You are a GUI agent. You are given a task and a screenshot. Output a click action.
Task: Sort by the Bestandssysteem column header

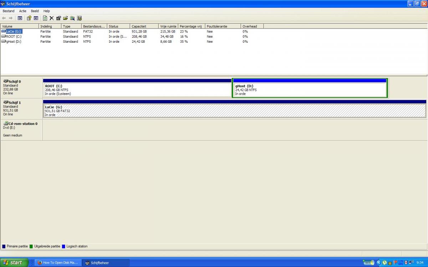94,26
